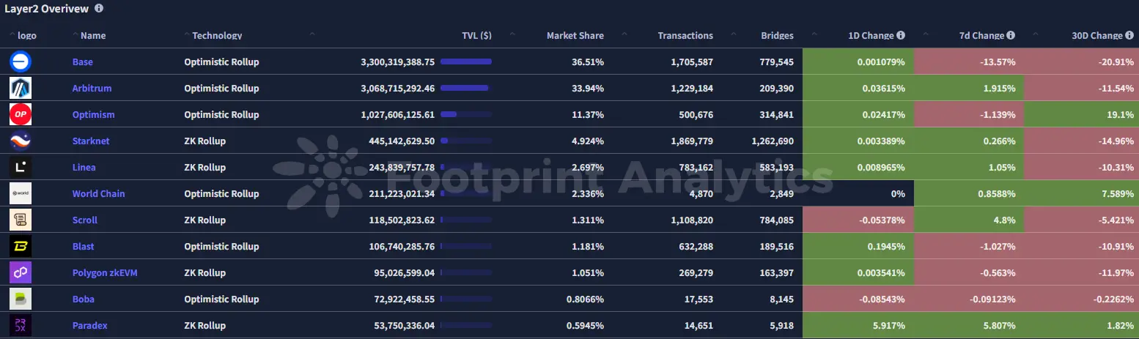Click the Base TVL progress bar
Image resolution: width=1139 pixels, height=339 pixels.
pyautogui.click(x=466, y=62)
